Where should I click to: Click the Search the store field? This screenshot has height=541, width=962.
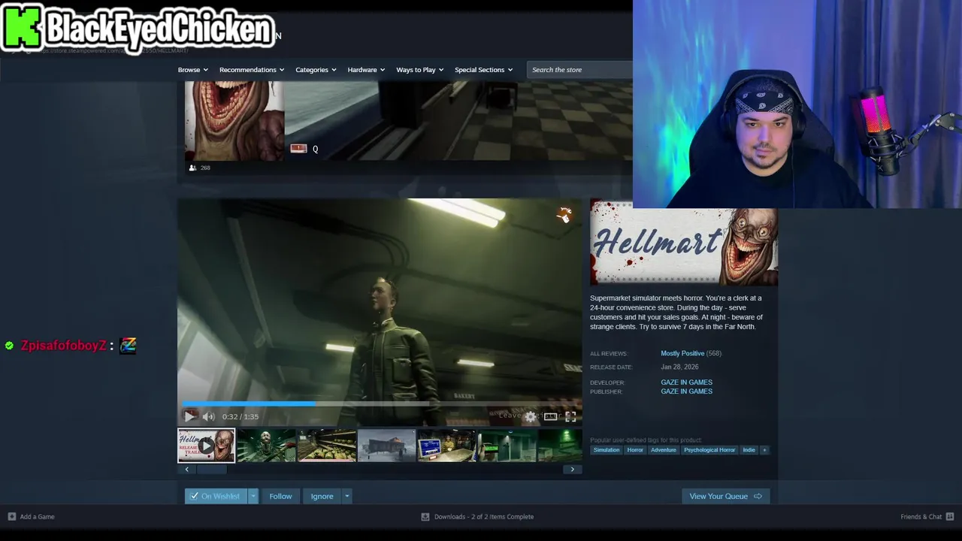point(579,70)
